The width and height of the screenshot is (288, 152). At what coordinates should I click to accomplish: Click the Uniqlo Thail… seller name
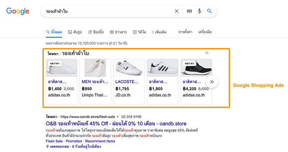(95, 95)
